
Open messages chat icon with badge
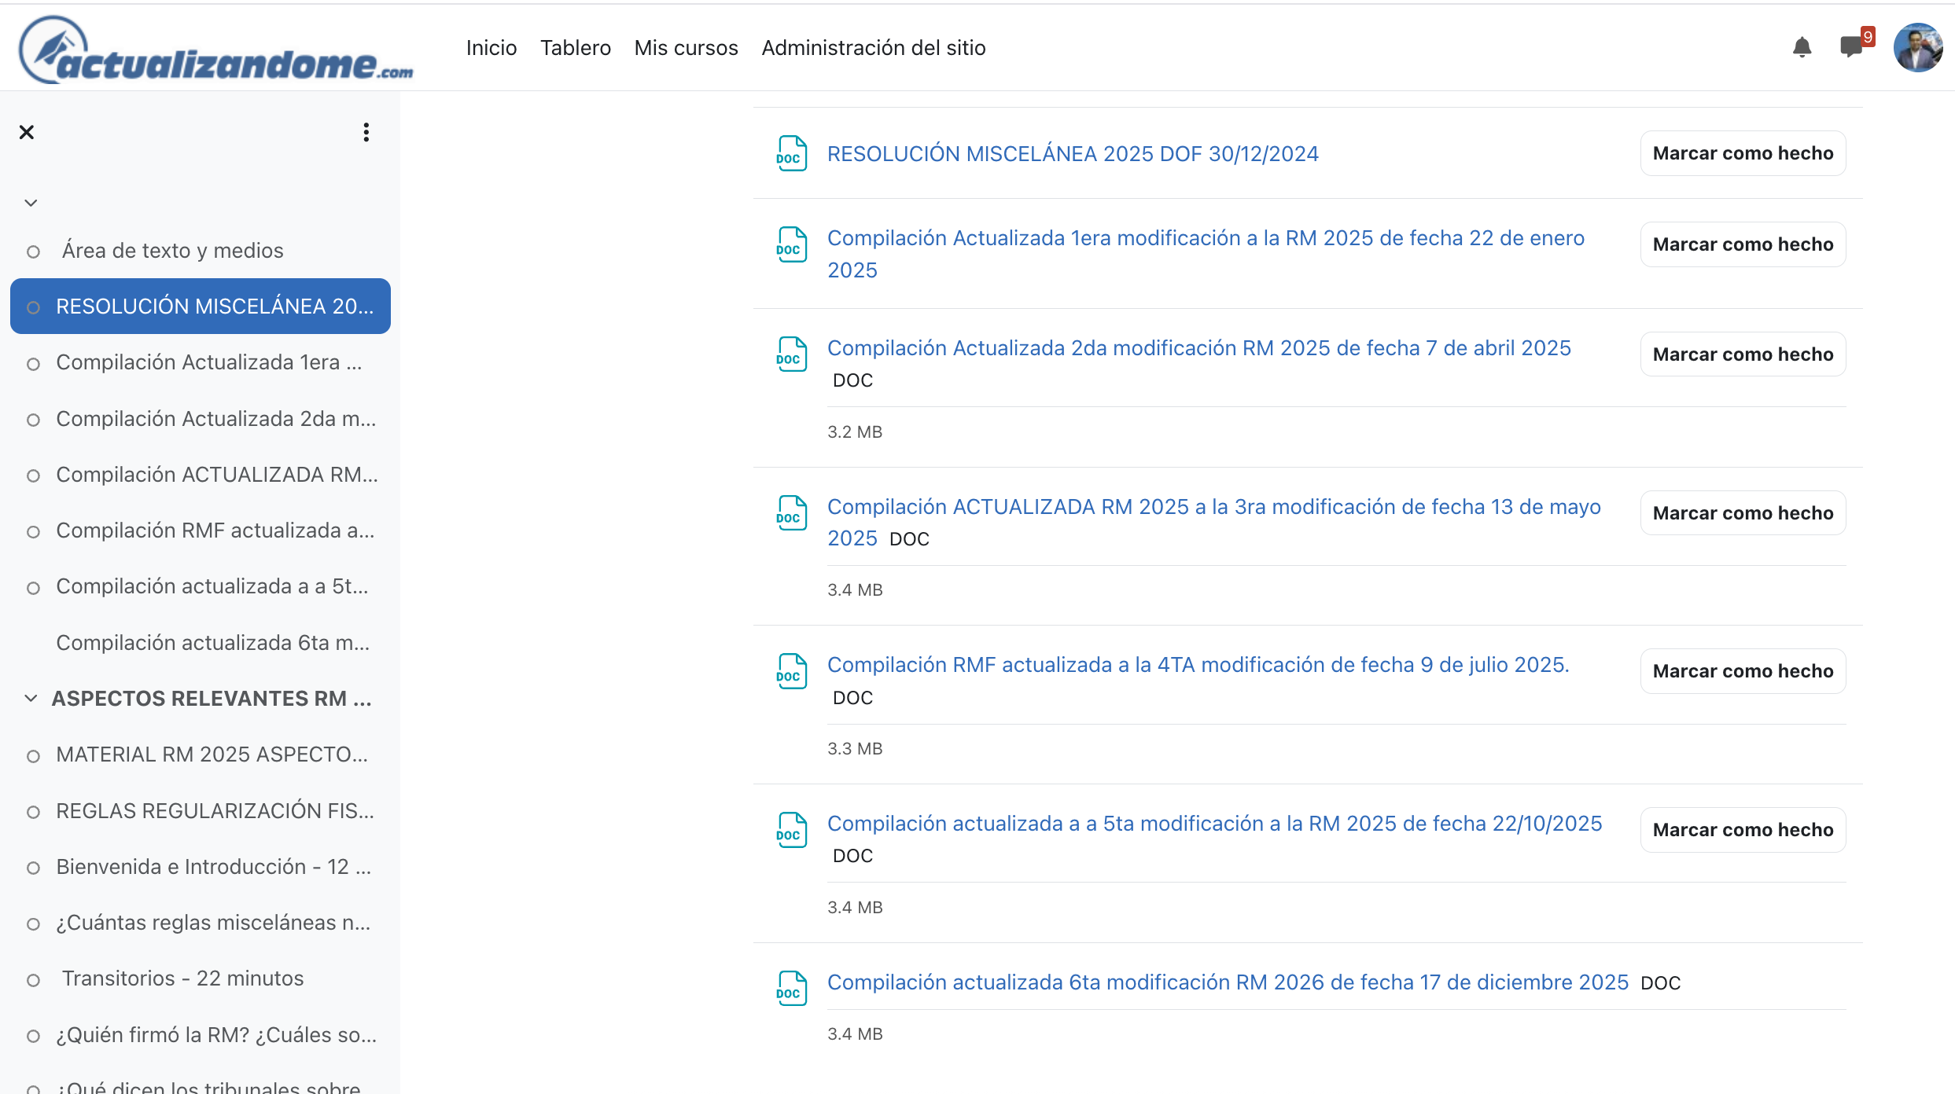pos(1852,46)
